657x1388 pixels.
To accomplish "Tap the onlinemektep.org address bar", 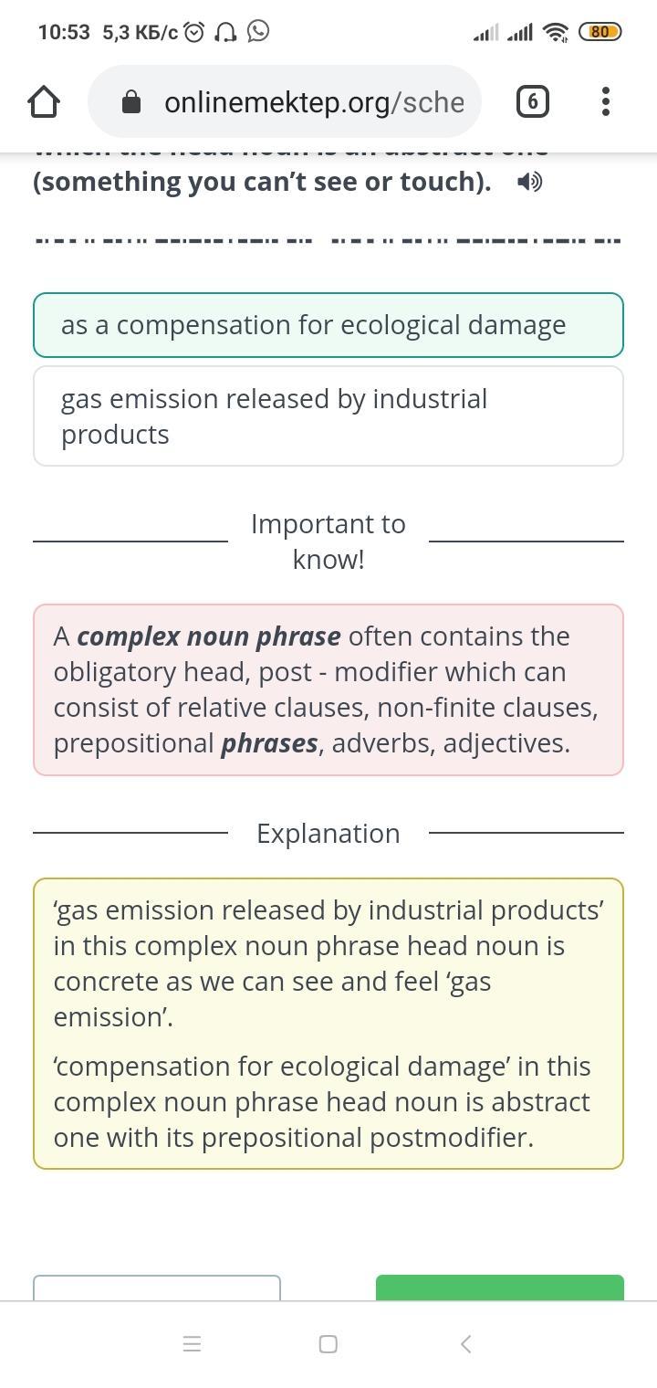I will click(310, 102).
